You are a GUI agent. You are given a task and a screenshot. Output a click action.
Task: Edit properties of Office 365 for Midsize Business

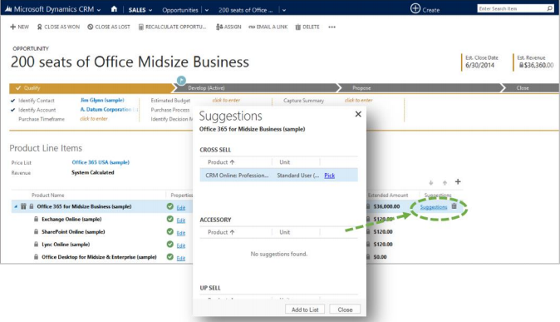point(181,208)
